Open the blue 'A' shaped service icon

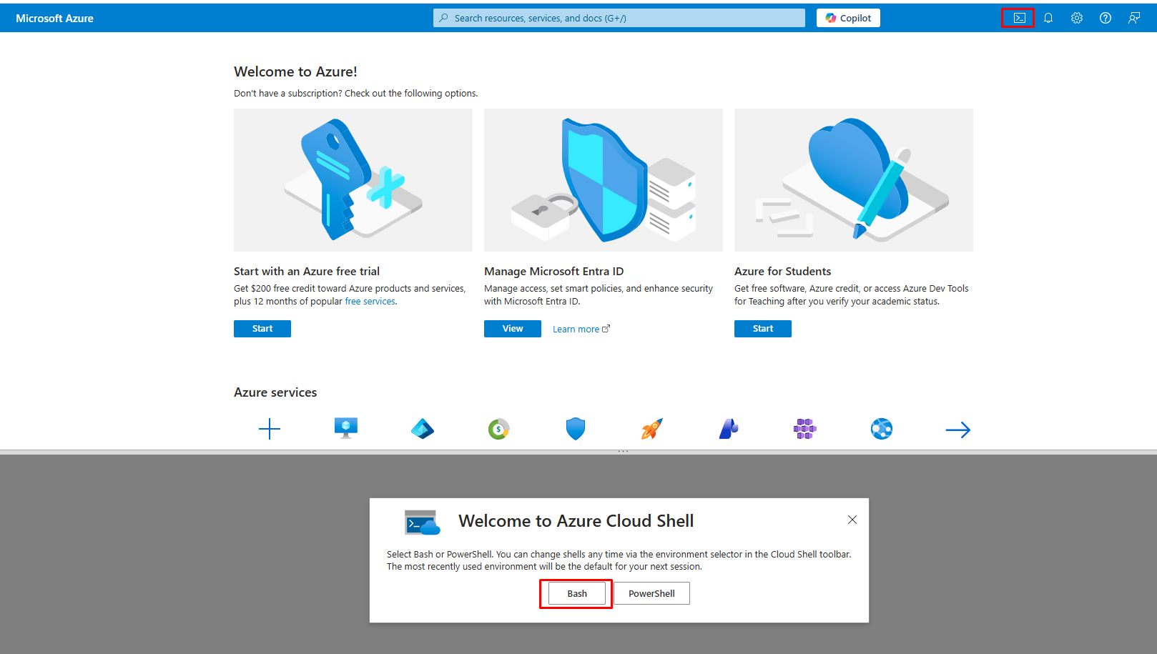pyautogui.click(x=729, y=429)
